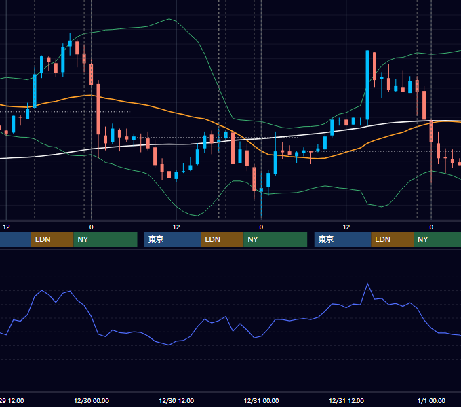Select the 12/30 12:00 date label
This screenshot has width=461, height=407.
176,400
